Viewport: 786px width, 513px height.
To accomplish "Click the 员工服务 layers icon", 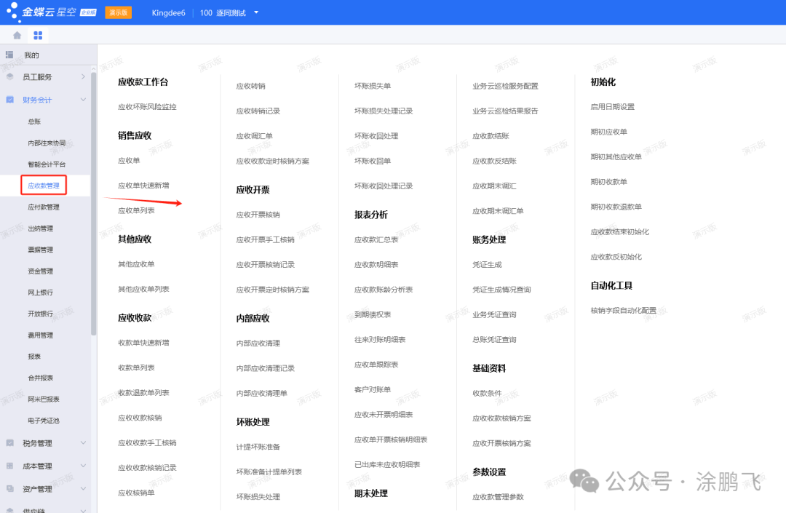I will (9, 77).
